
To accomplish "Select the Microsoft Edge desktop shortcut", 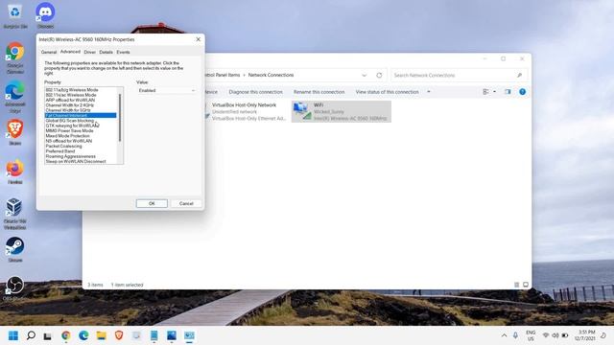I will click(15, 97).
